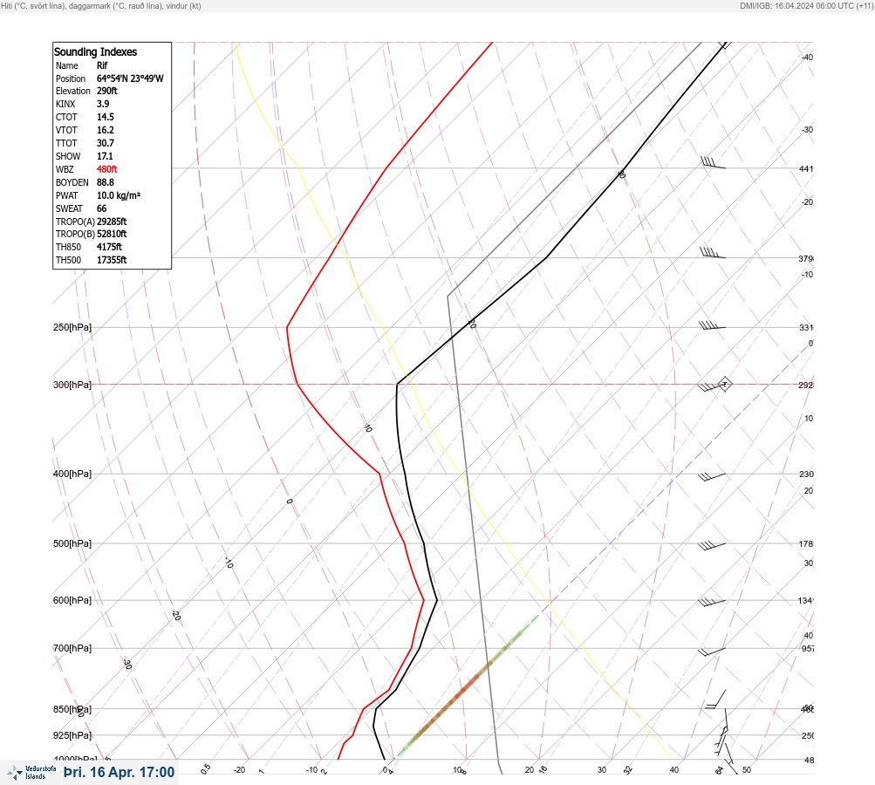Click the 700[hPa] pressure label
The image size is (875, 785).
[x=72, y=648]
